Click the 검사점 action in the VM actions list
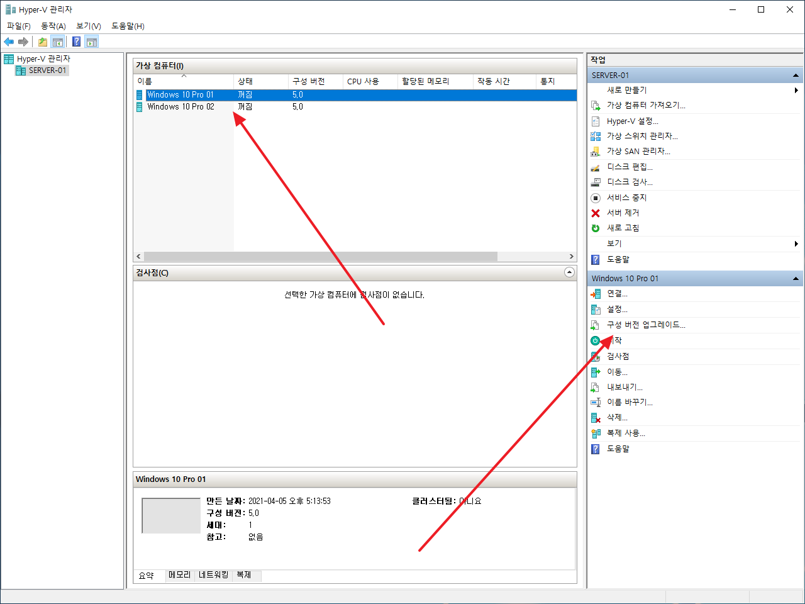Viewport: 805px width, 604px height. tap(618, 356)
